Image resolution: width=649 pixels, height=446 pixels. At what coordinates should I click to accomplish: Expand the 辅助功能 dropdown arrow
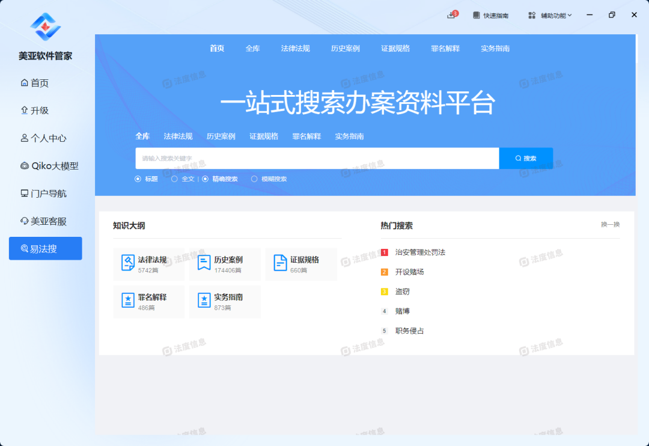[570, 15]
